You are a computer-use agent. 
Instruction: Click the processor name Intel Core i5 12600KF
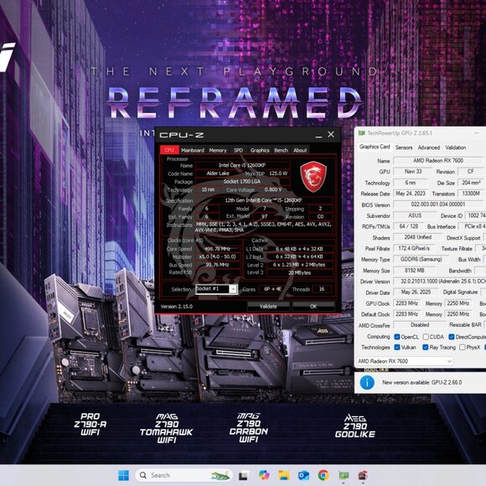click(242, 165)
